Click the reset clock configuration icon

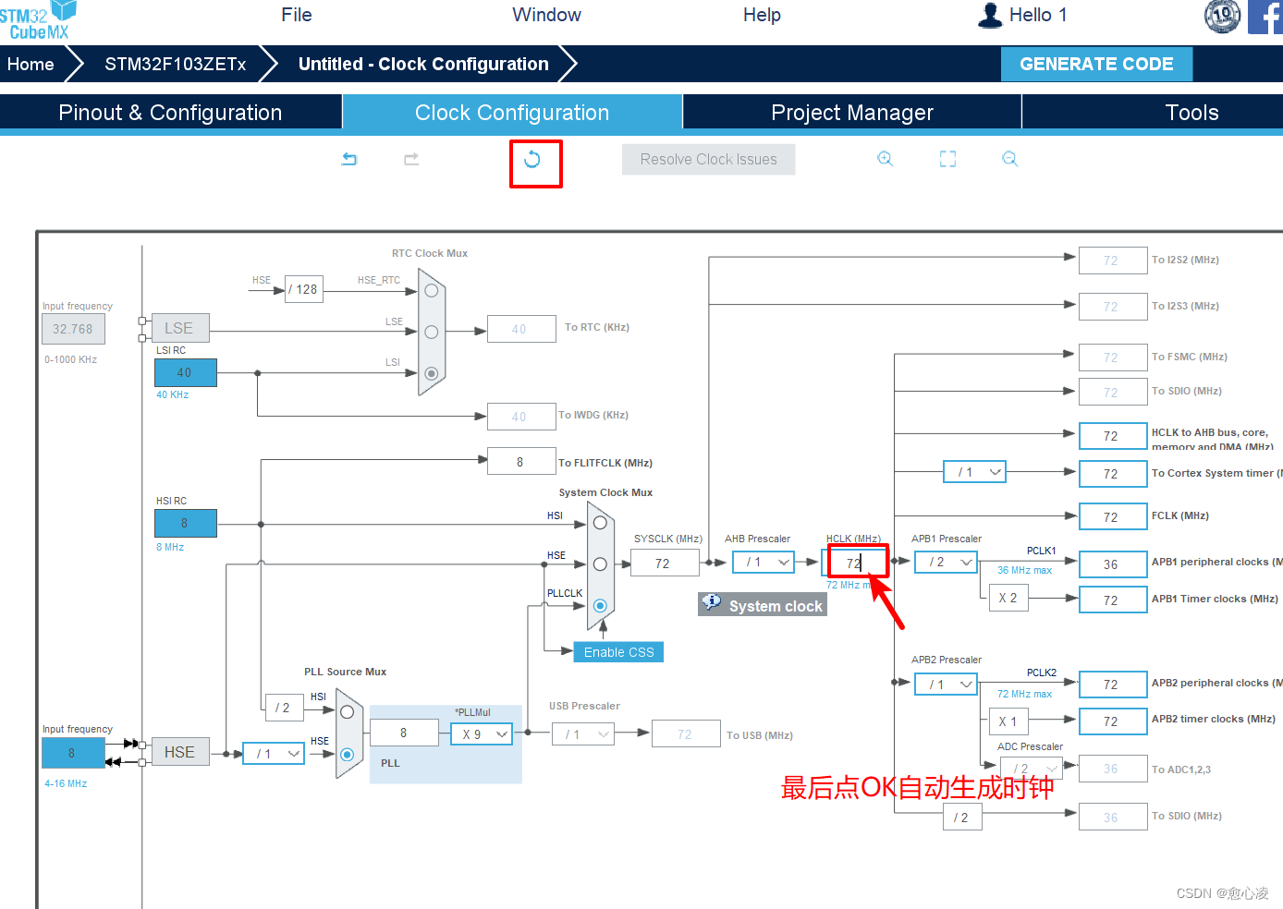tap(532, 160)
